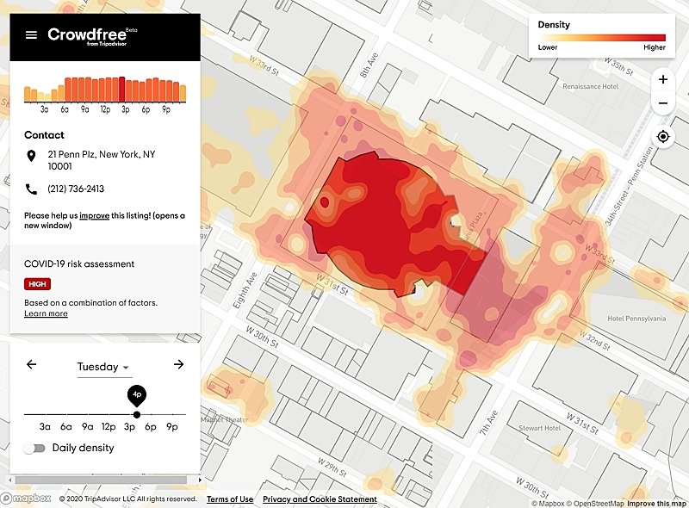This screenshot has width=689, height=508.
Task: Go to previous day with left arrow
Action: 31,364
